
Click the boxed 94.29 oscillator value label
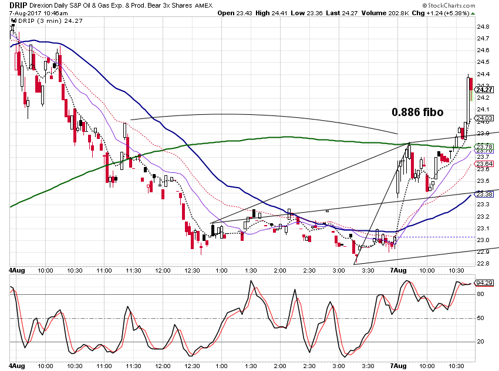[485, 283]
